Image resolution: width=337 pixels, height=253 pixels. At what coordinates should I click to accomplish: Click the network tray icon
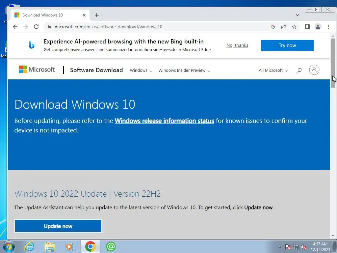click(x=296, y=247)
